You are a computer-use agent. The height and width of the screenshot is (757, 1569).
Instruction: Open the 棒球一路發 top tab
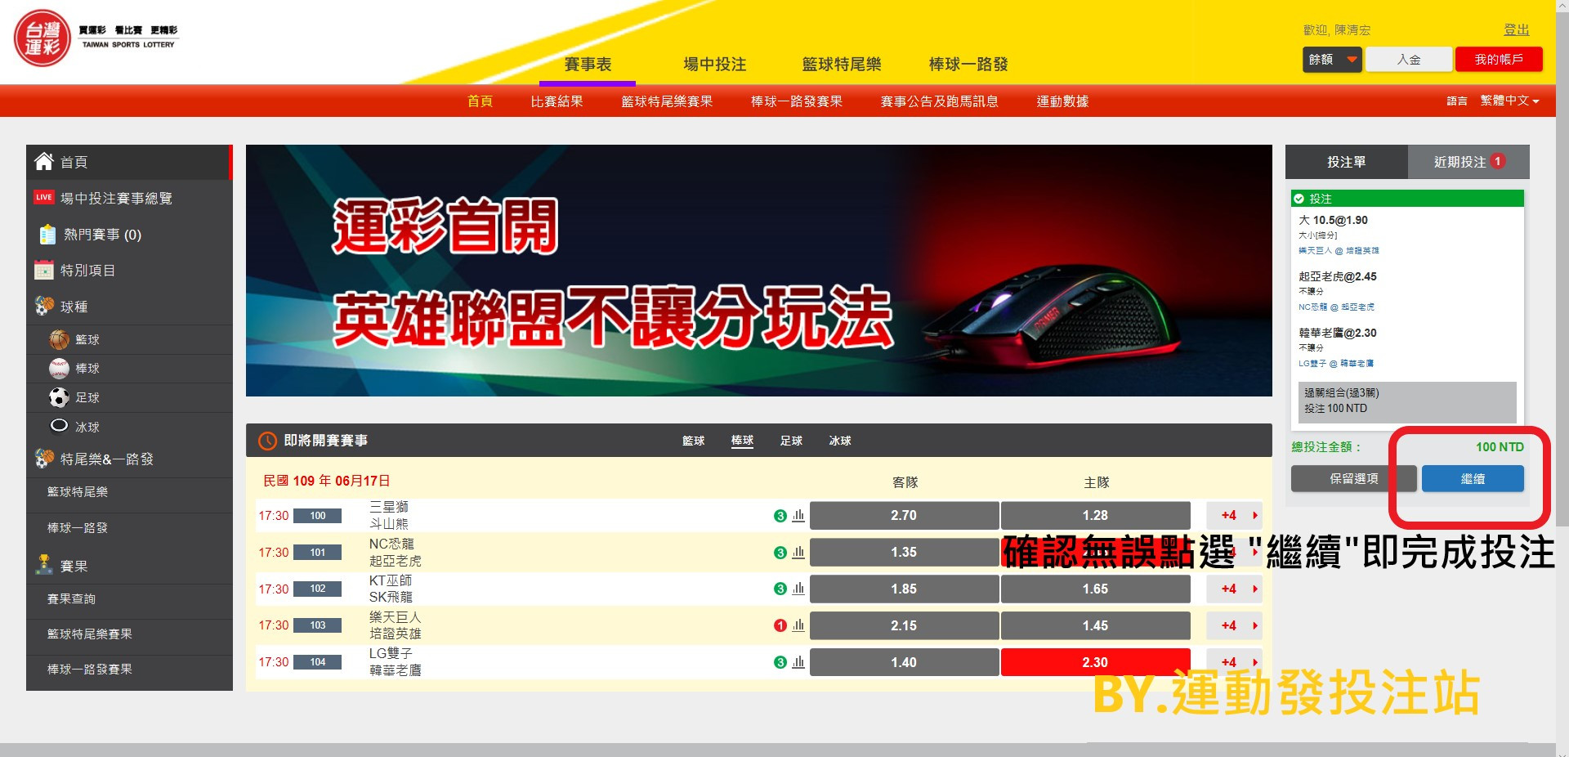(968, 64)
